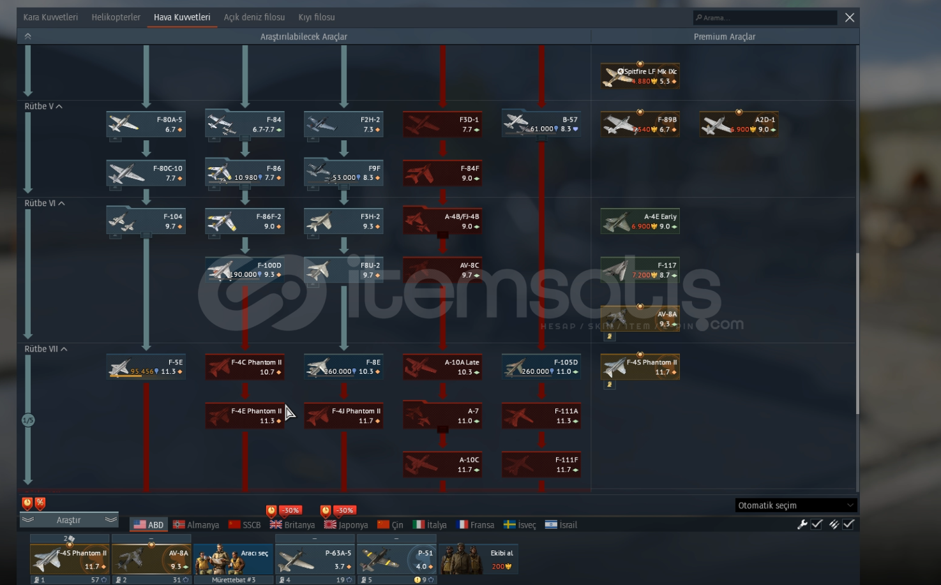Collapse tree using top-left double chevron

coord(27,36)
